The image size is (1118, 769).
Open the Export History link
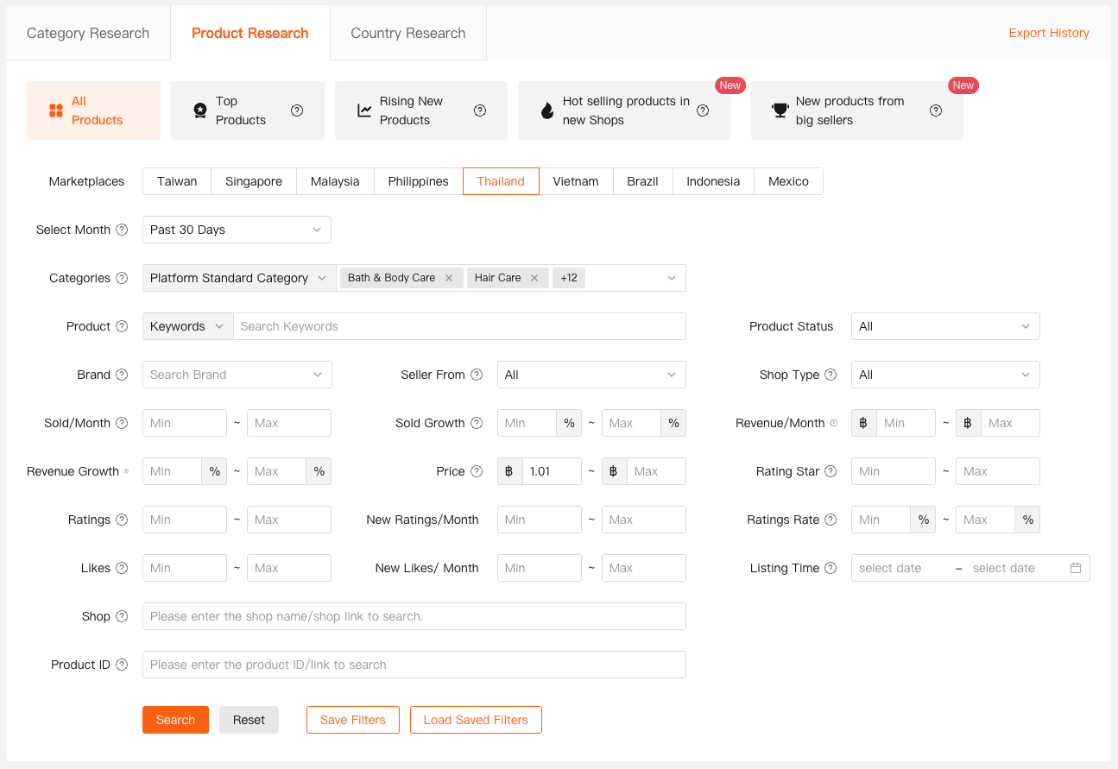click(x=1049, y=33)
